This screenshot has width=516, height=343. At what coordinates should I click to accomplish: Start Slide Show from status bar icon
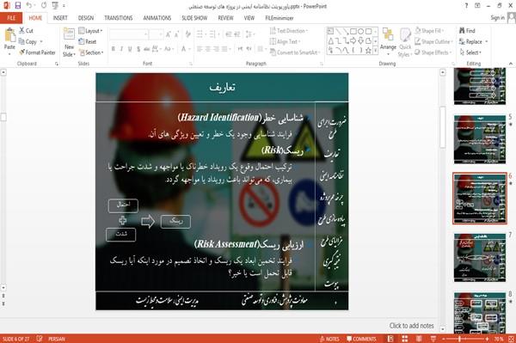click(x=433, y=339)
